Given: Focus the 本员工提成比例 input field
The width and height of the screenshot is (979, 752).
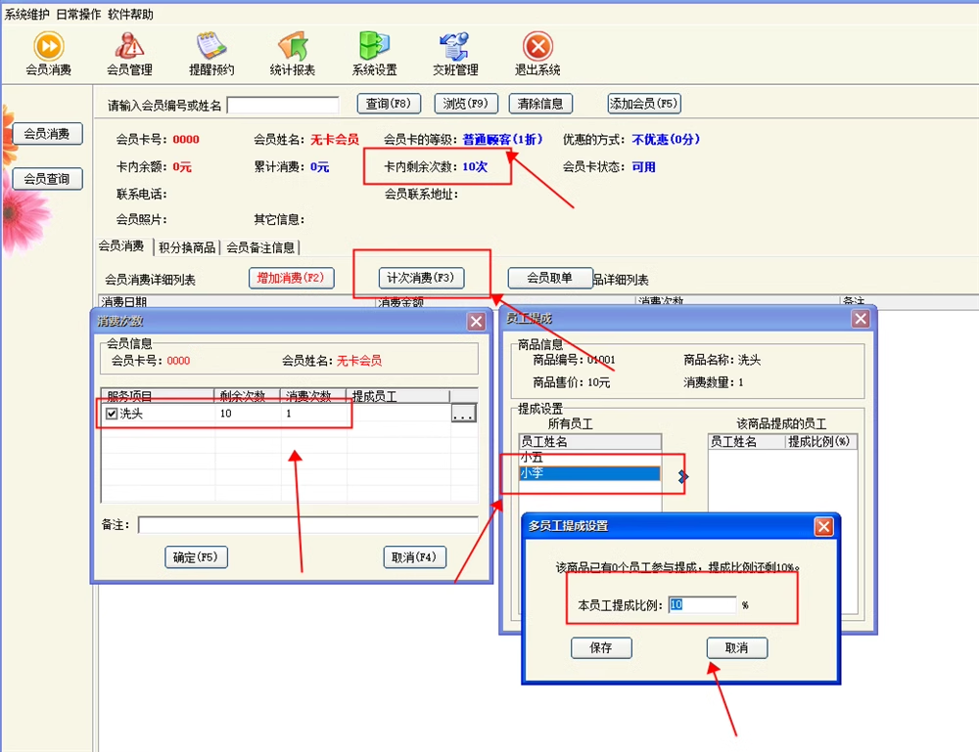Looking at the screenshot, I should click(702, 605).
